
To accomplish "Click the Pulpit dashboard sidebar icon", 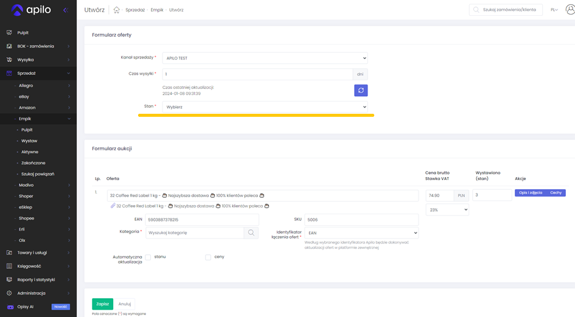I will 9,33.
